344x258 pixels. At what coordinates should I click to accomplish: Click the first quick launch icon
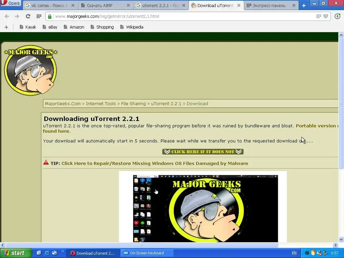(x=39, y=253)
